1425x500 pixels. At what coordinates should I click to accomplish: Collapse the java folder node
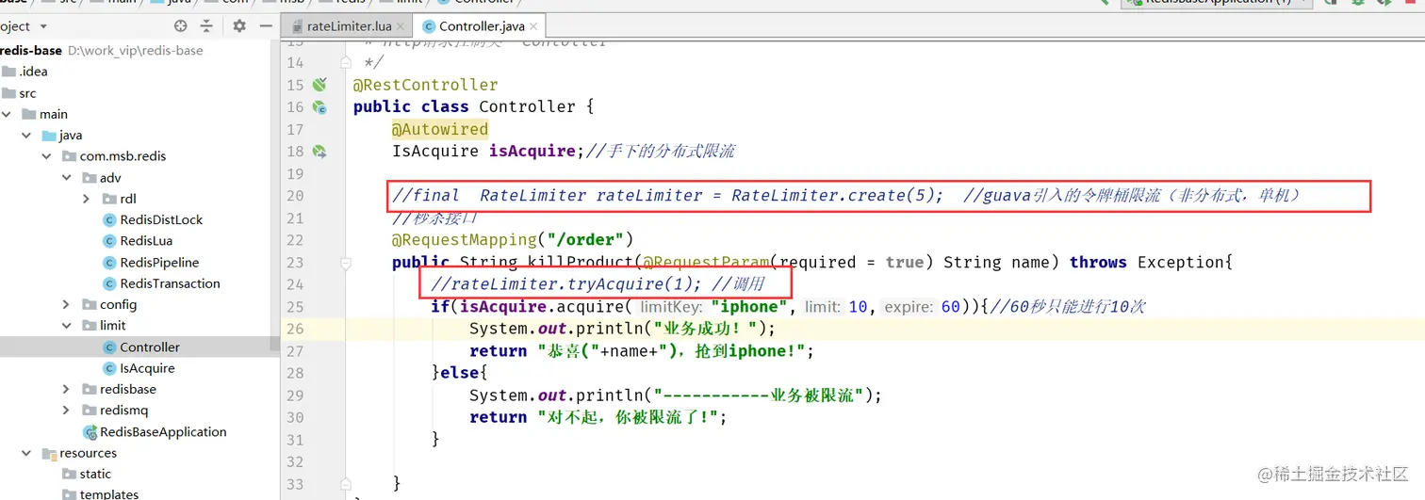(x=26, y=136)
